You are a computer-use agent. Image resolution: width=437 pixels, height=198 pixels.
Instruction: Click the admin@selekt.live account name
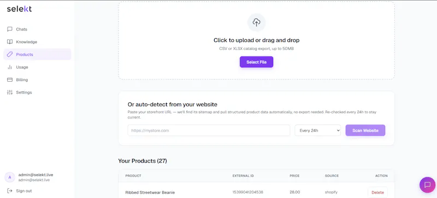coord(36,175)
